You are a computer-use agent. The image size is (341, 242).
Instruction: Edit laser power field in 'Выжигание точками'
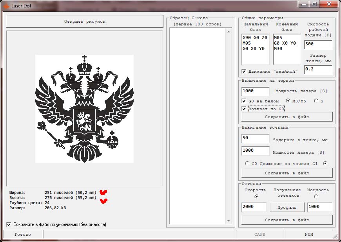(256, 151)
